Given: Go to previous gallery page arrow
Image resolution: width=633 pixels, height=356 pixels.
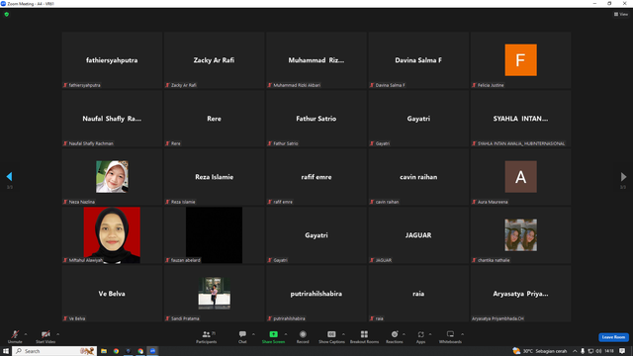Looking at the screenshot, I should point(9,176).
